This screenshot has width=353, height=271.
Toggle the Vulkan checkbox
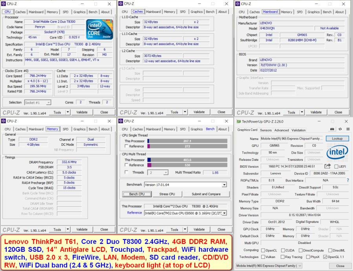tap(263, 257)
